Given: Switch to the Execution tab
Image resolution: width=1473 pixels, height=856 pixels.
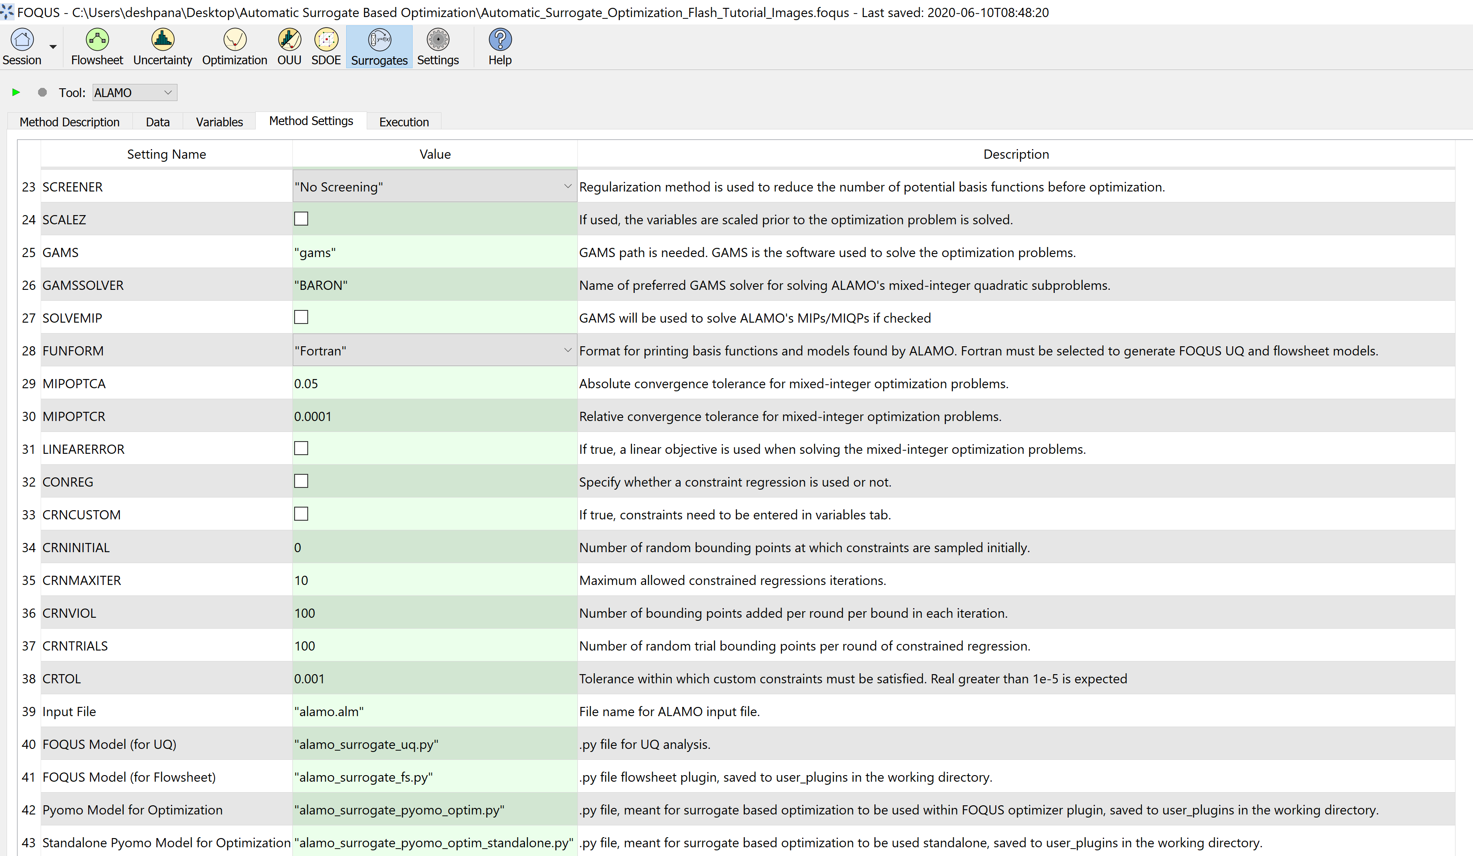Looking at the screenshot, I should click(403, 122).
